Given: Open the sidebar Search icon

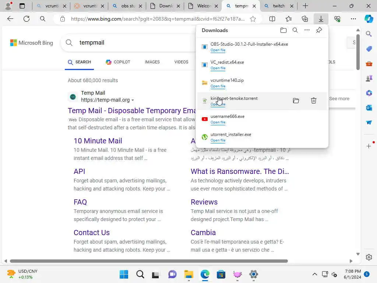Looking at the screenshot, I should (x=369, y=34).
